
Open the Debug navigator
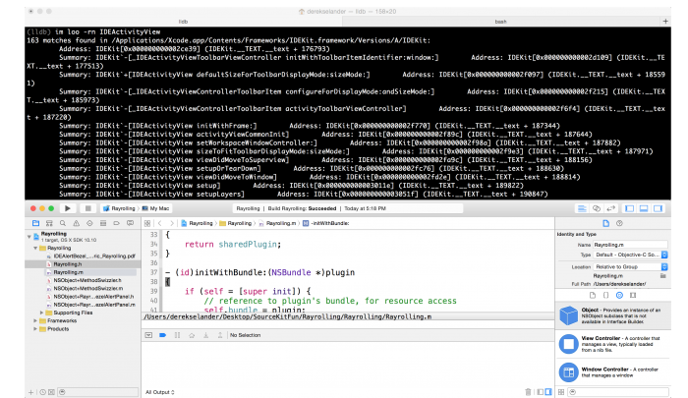[103, 223]
